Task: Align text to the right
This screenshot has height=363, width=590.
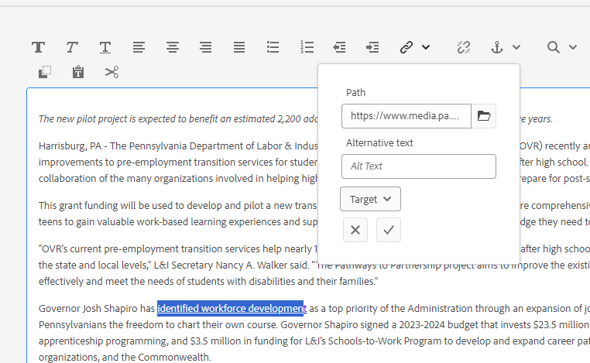Action: coord(205,47)
